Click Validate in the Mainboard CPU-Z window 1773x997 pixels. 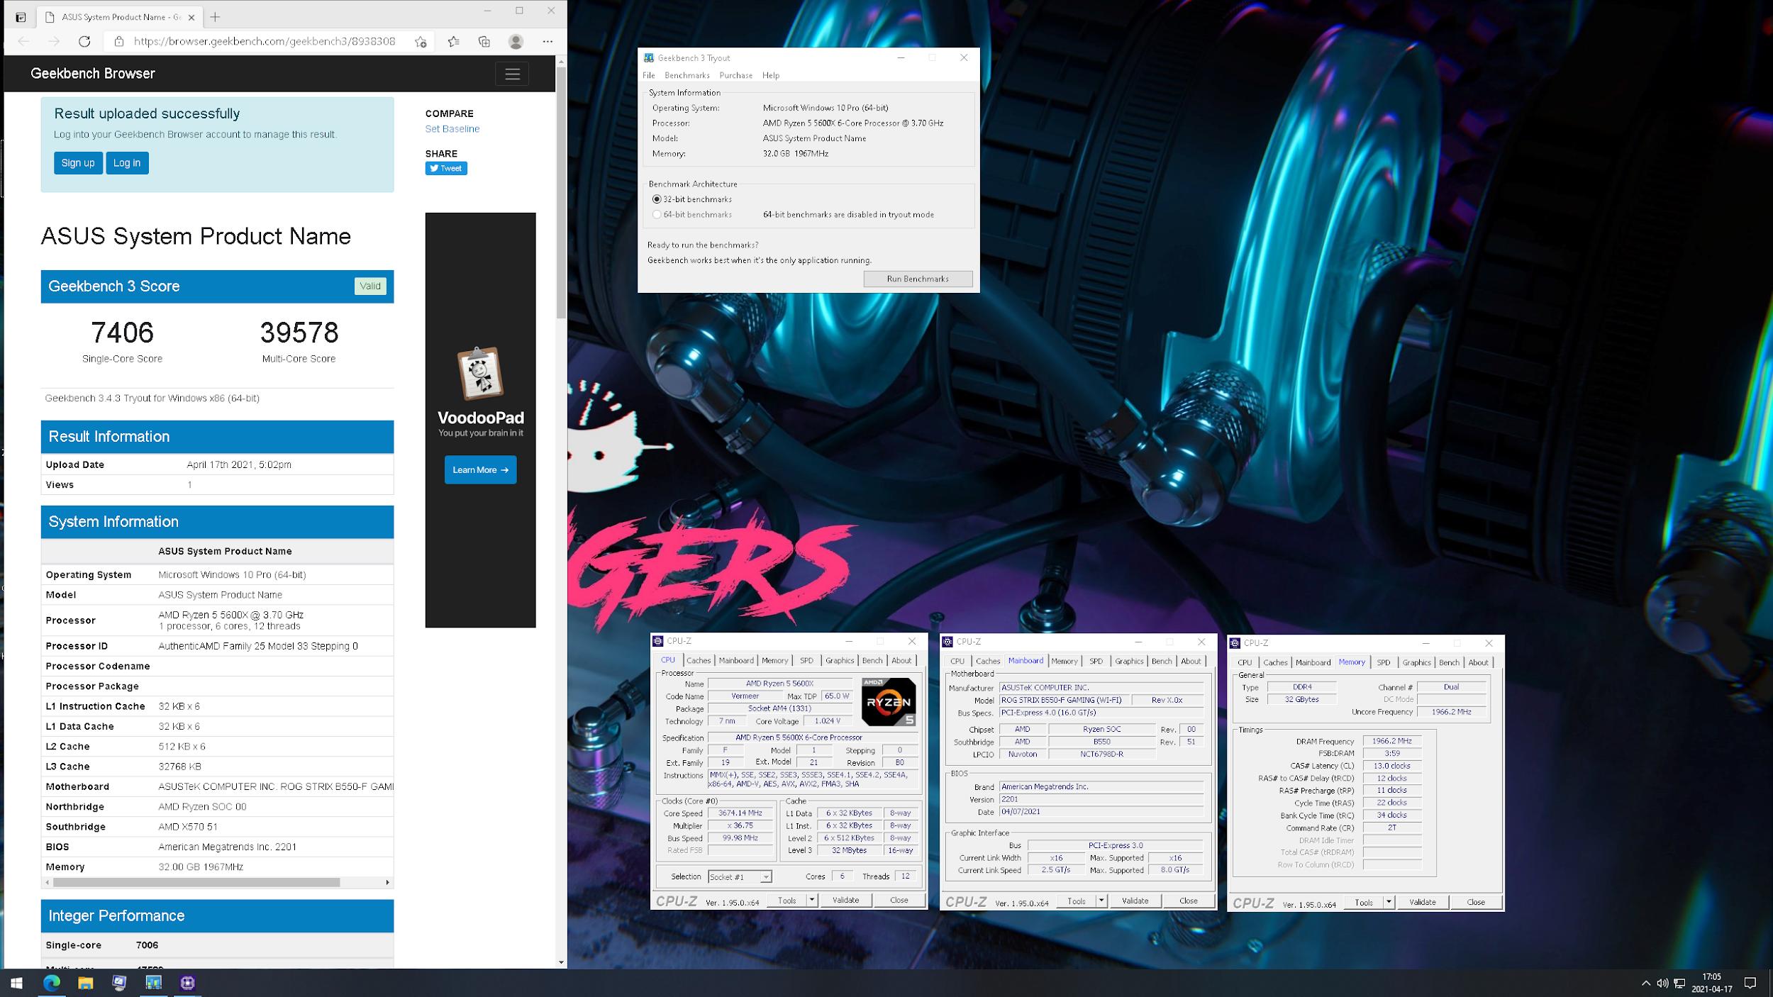(x=1135, y=901)
